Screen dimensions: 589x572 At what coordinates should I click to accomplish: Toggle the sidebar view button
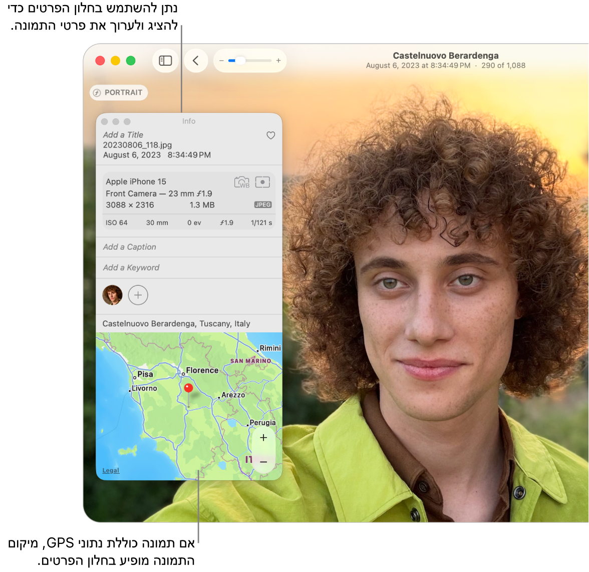[x=165, y=61]
